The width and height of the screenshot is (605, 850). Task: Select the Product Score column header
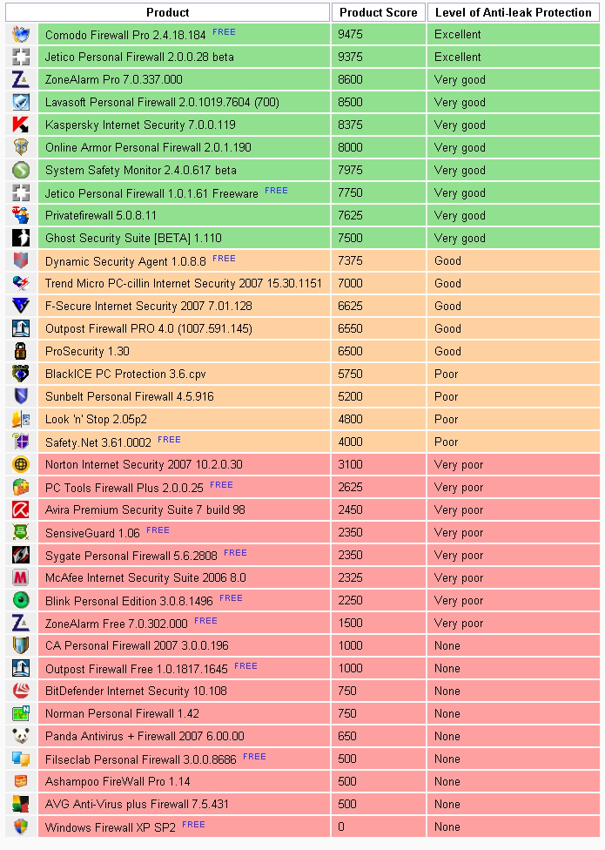(x=378, y=12)
